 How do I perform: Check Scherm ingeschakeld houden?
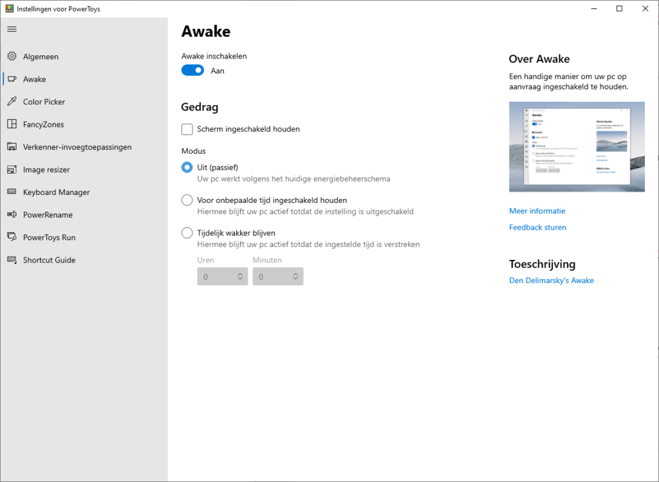[187, 129]
